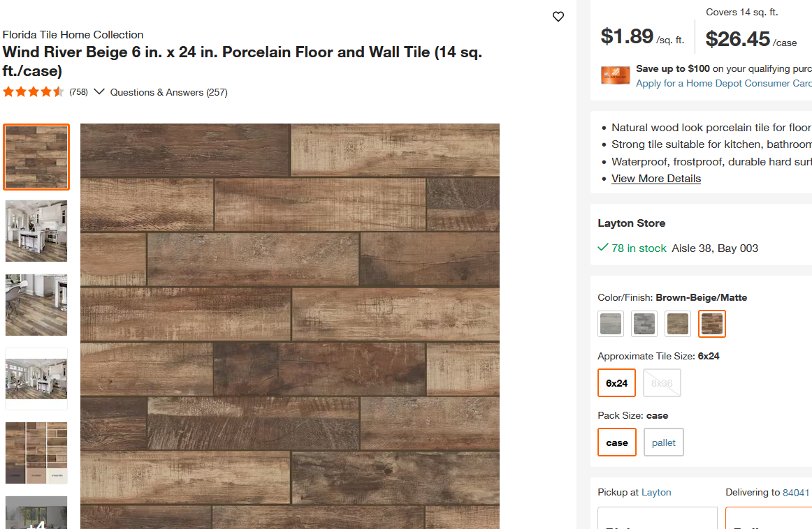Expand ratings dropdown chevron next to (758)
The width and height of the screenshot is (812, 529).
click(x=99, y=91)
